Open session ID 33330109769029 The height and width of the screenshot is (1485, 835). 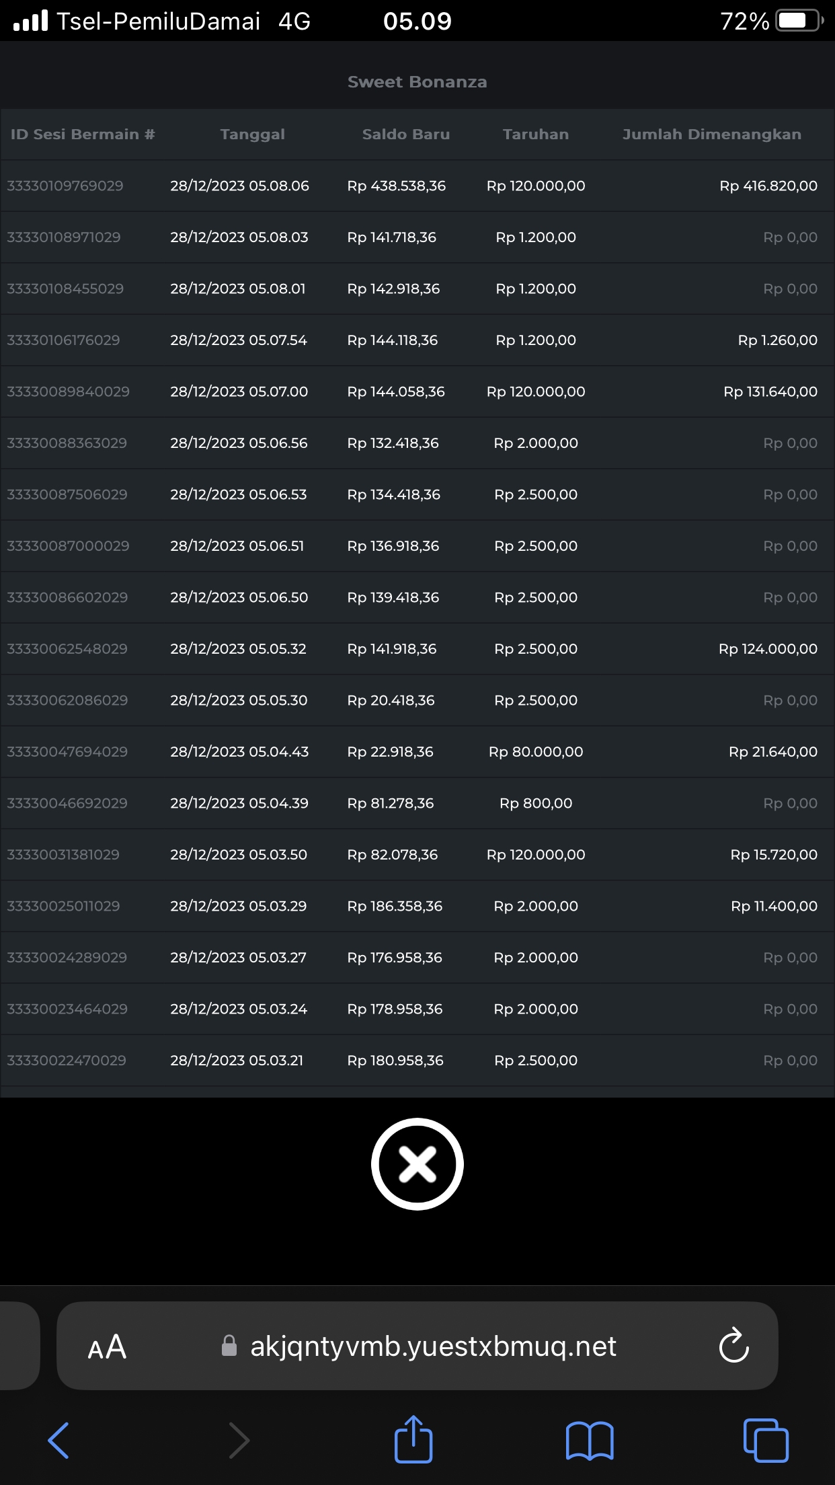pyautogui.click(x=65, y=186)
